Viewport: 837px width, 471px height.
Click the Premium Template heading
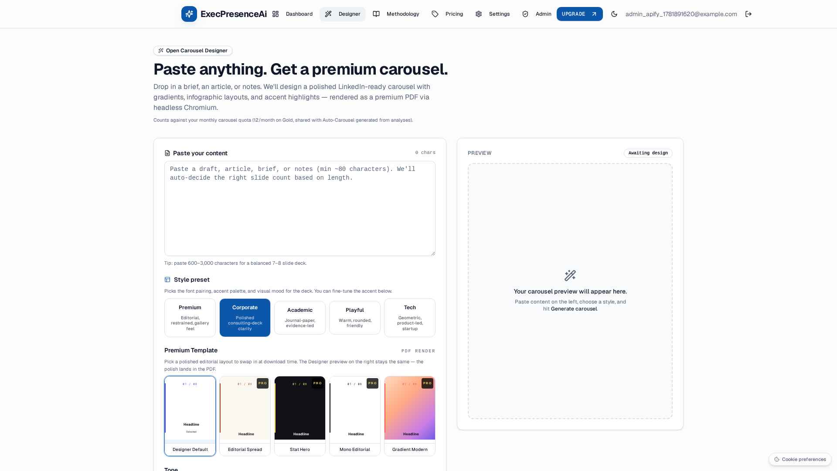pyautogui.click(x=191, y=350)
